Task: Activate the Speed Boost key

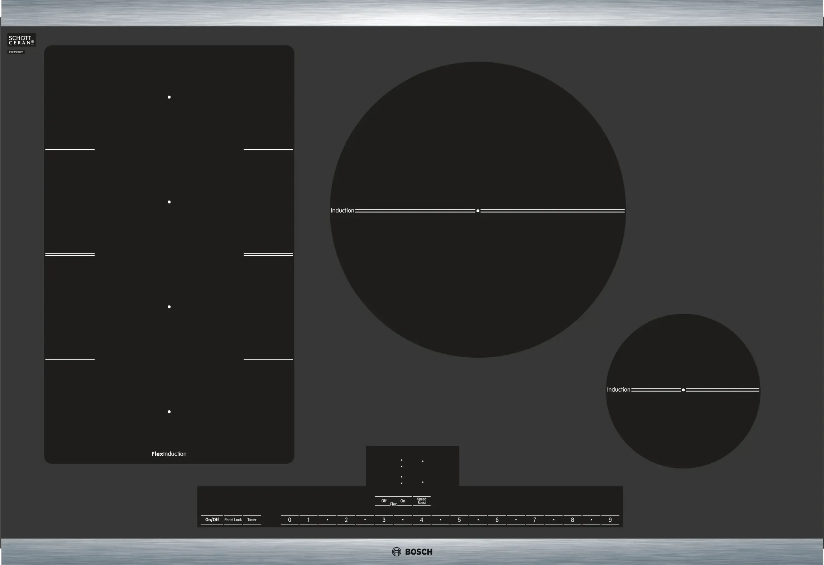Action: [422, 501]
